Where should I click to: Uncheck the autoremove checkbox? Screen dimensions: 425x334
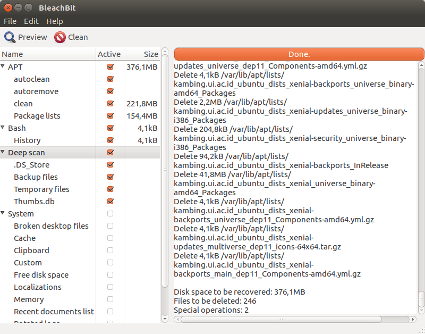(x=110, y=91)
